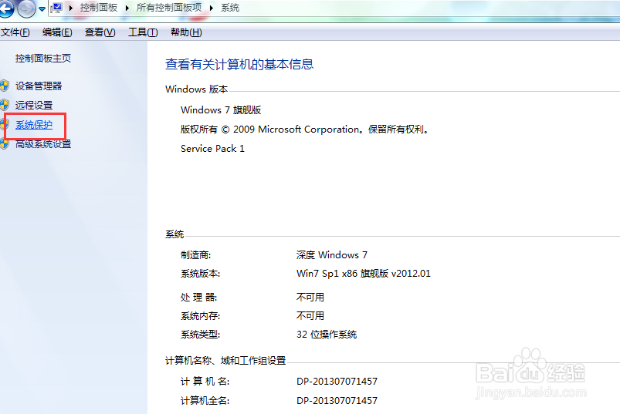Select DP-201307071457 next to 计算机全名
This screenshot has height=414, width=620.
pos(337,401)
